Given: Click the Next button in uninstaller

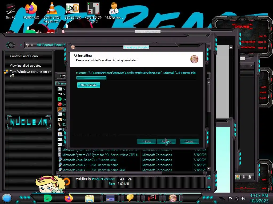Looking at the screenshot, I should coord(166,141).
